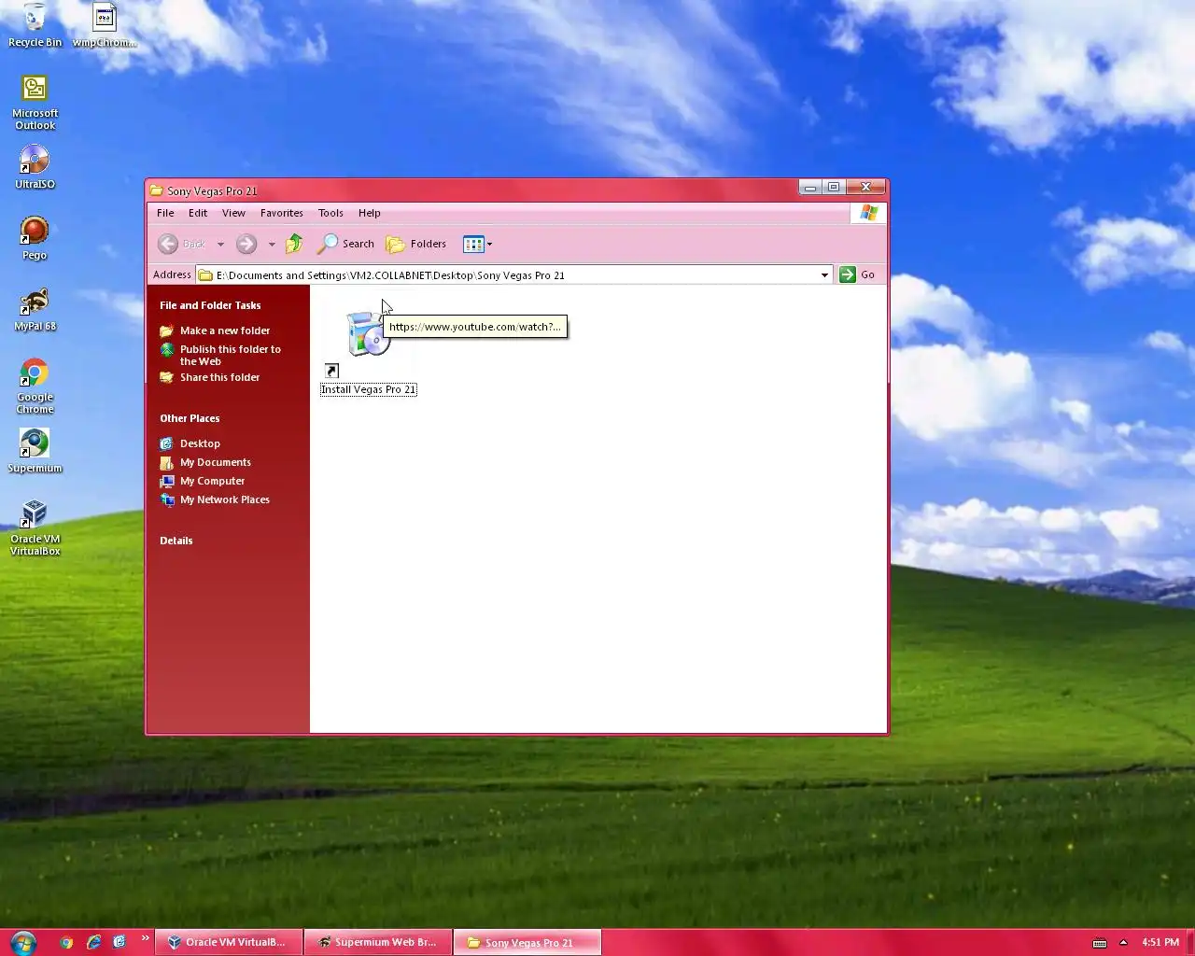Open the Favorites menu

pyautogui.click(x=282, y=213)
